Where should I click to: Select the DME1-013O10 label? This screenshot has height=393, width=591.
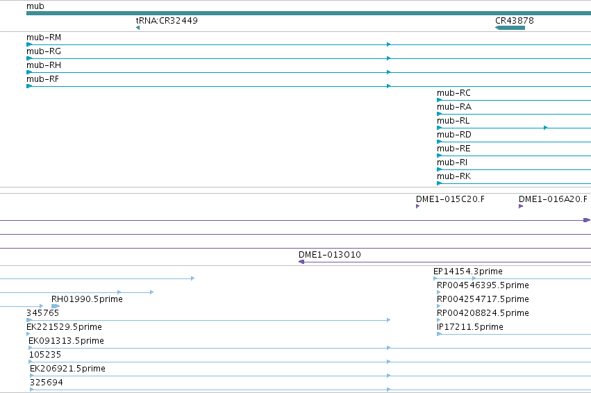click(x=330, y=255)
